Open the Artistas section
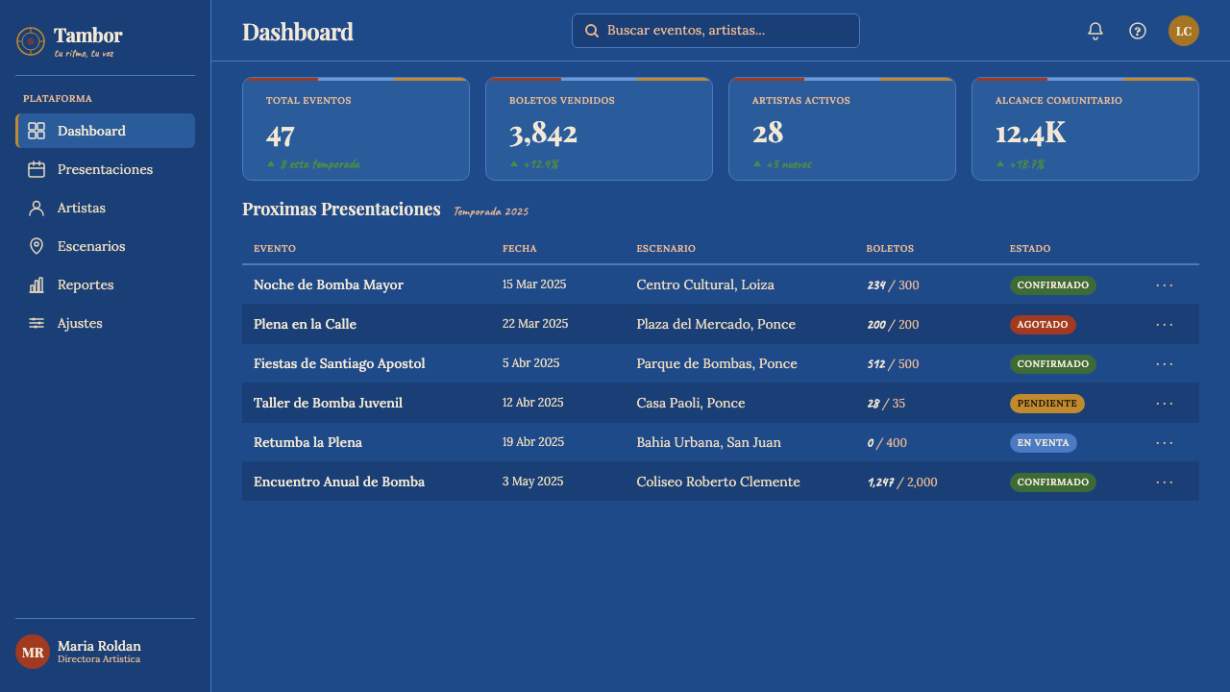The height and width of the screenshot is (692, 1230). (x=106, y=208)
